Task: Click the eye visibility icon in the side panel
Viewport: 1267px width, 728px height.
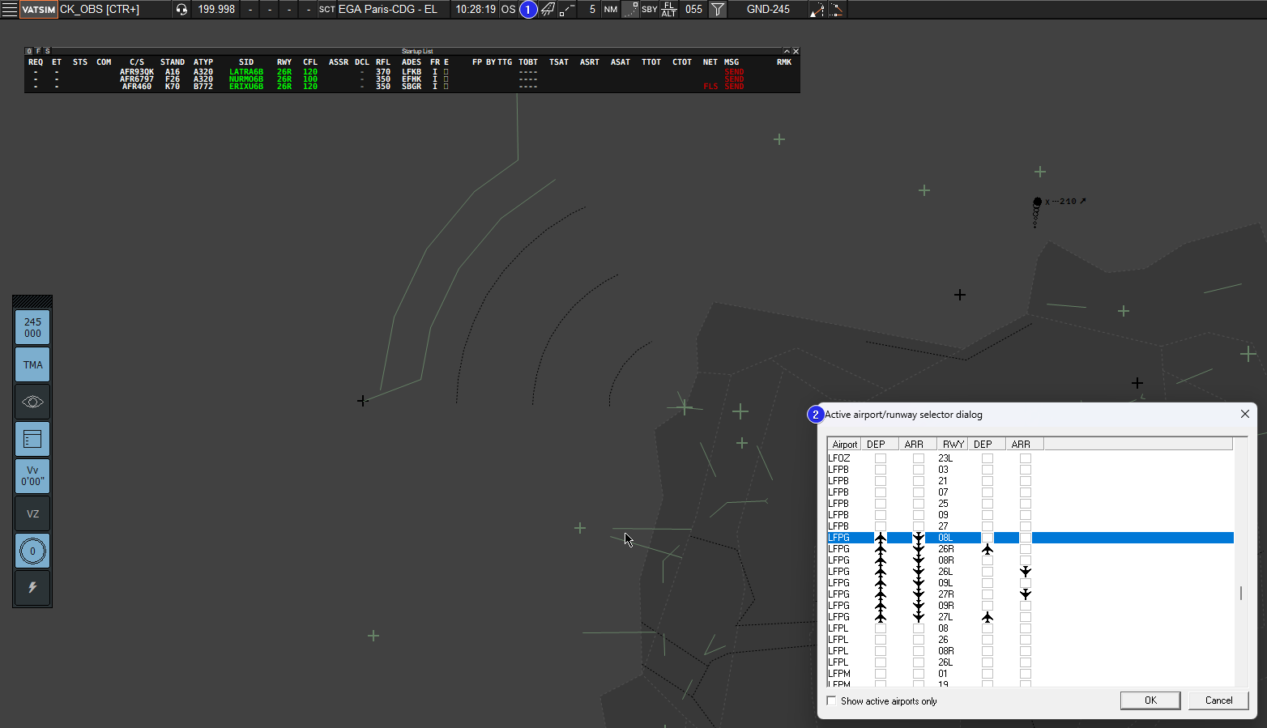Action: 32,402
